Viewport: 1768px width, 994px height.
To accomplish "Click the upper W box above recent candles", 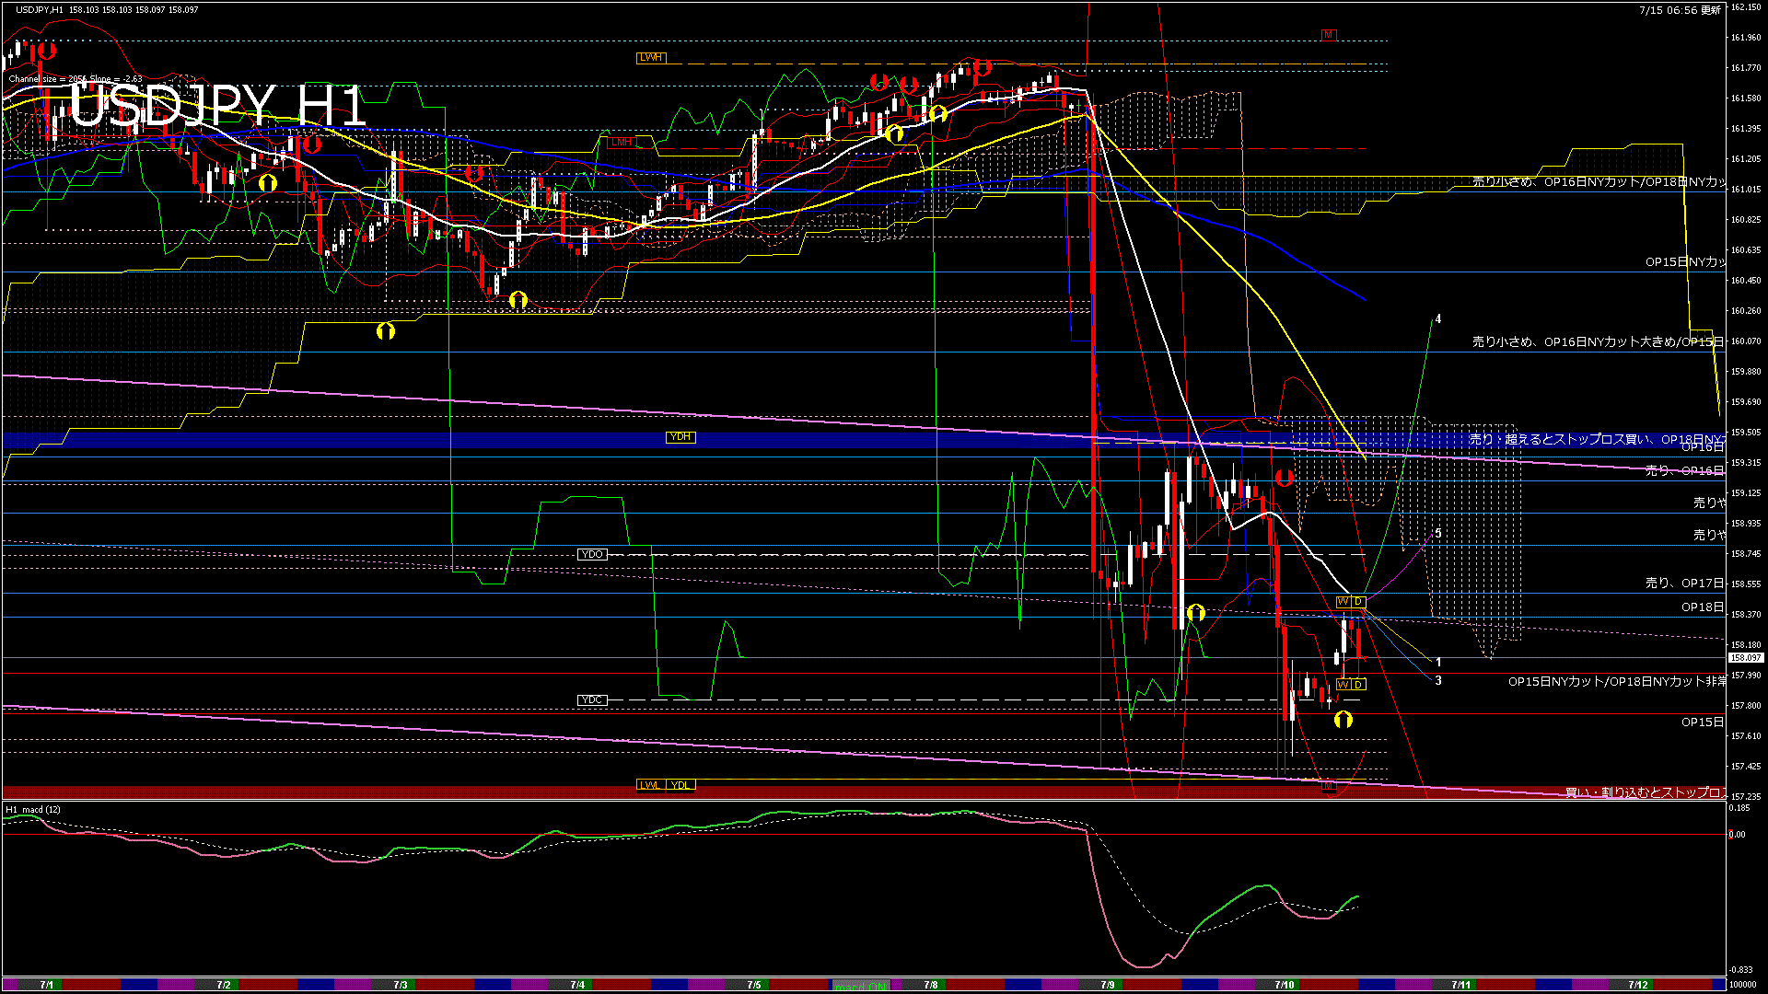I will [x=1343, y=602].
